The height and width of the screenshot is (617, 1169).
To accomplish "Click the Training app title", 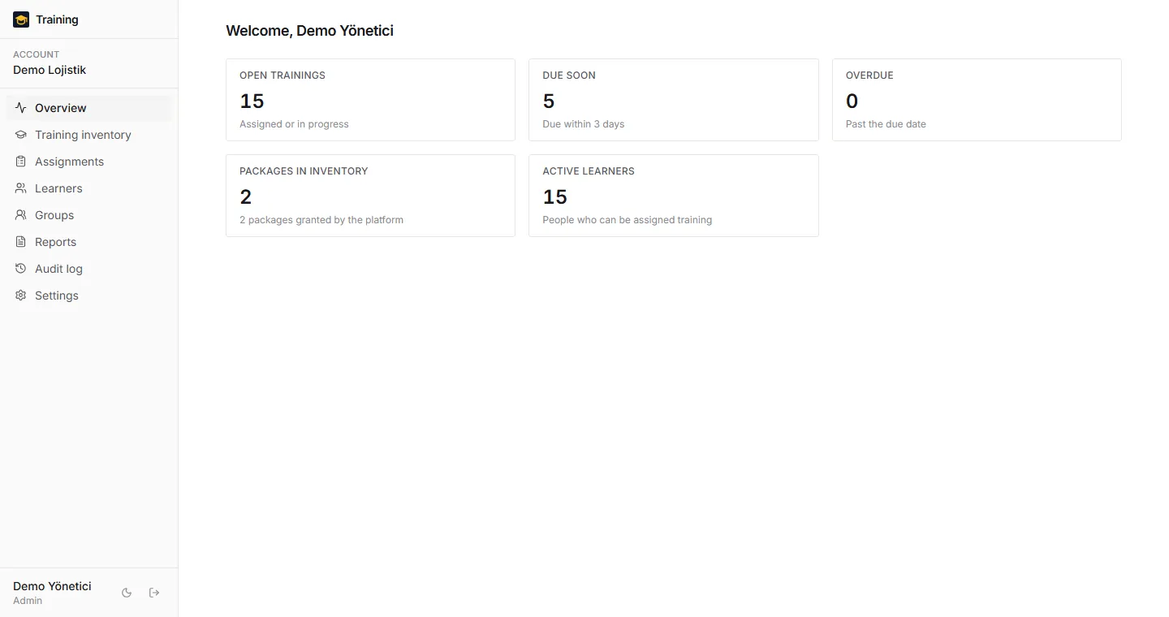I will pyautogui.click(x=57, y=19).
